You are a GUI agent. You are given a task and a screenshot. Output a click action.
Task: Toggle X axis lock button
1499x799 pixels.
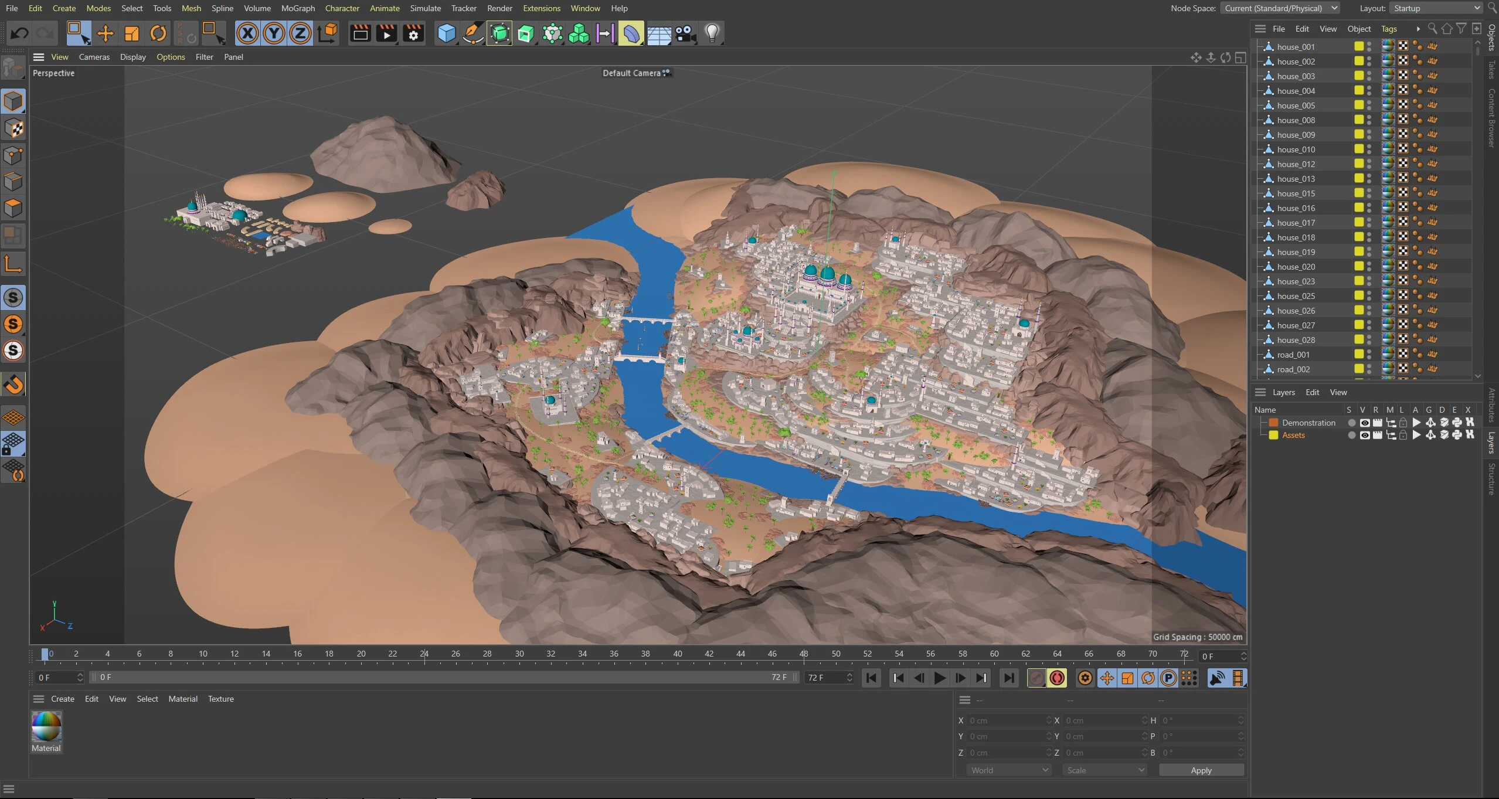(247, 33)
